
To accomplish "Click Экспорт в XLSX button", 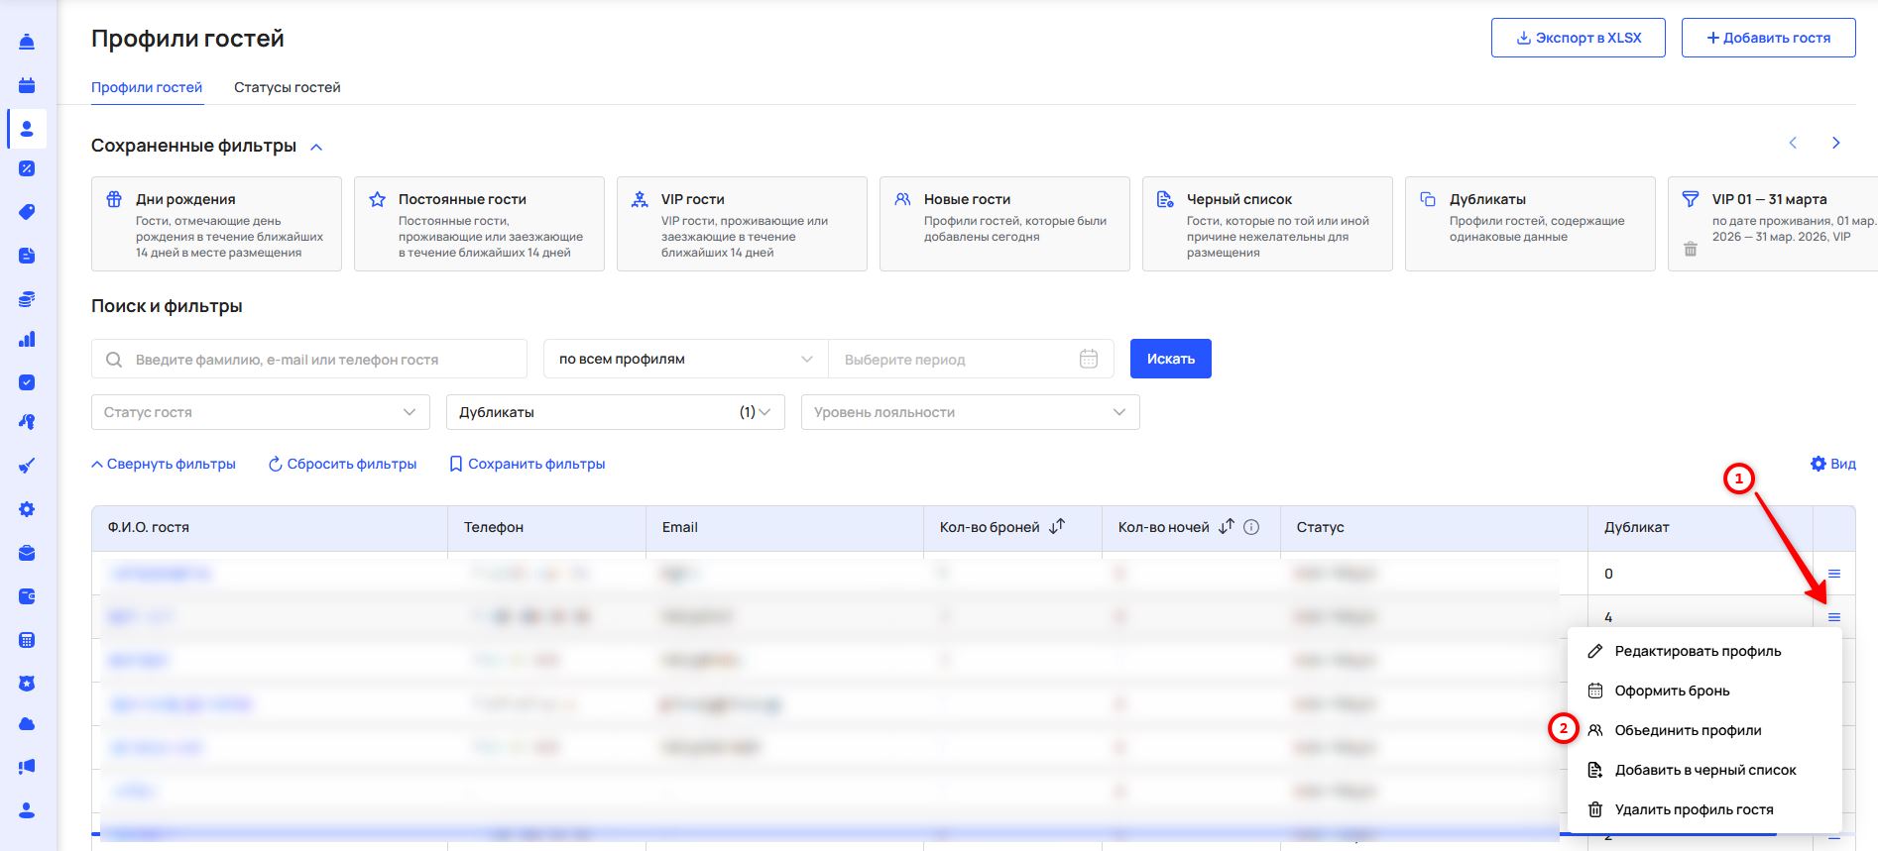I will [1578, 38].
